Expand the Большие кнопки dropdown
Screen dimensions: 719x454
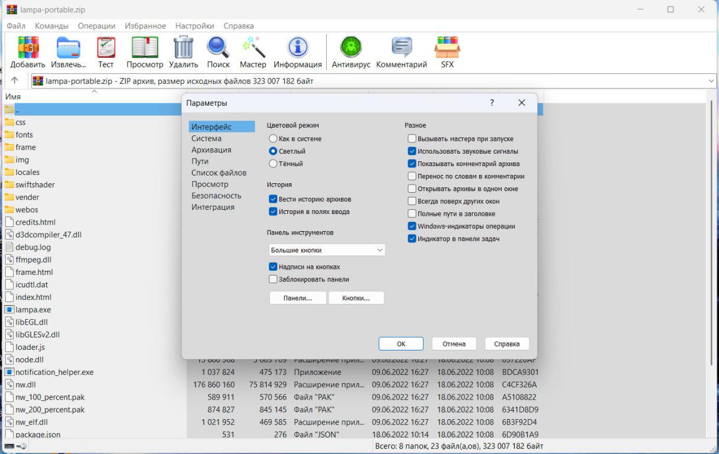coord(327,250)
